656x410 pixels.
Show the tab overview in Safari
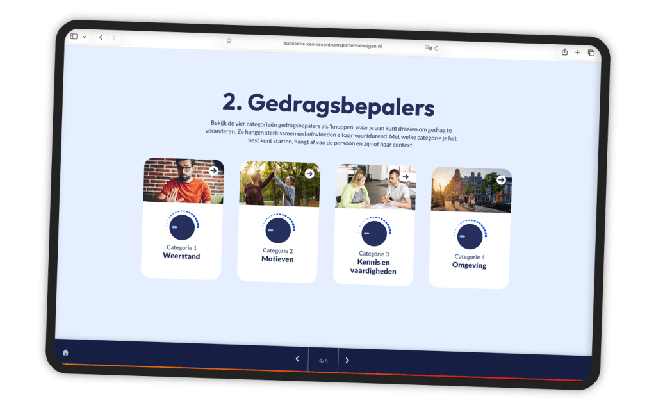coord(593,51)
